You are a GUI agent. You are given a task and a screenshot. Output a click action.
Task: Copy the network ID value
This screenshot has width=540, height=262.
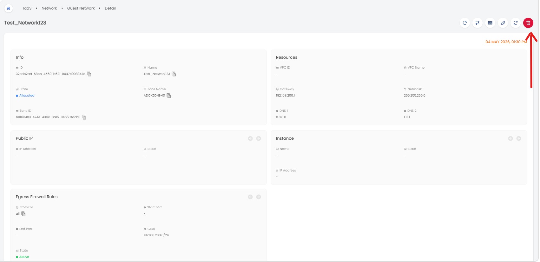[89, 74]
